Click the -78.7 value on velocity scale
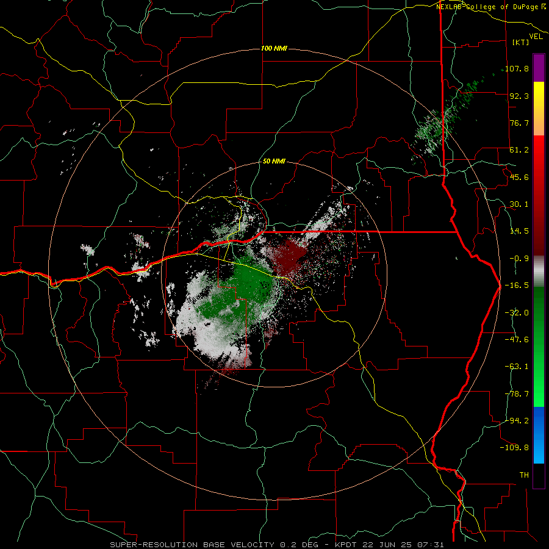 coord(517,394)
